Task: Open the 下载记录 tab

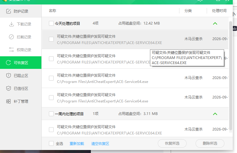Action: click(21, 24)
